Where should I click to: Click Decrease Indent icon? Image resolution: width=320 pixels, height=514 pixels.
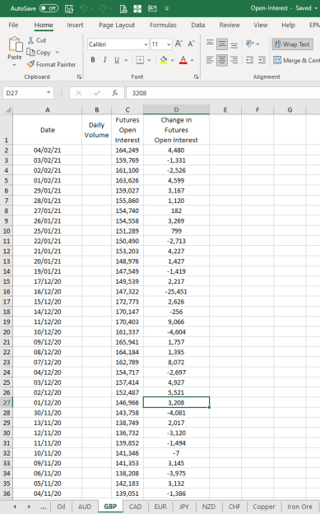pyautogui.click(x=250, y=60)
